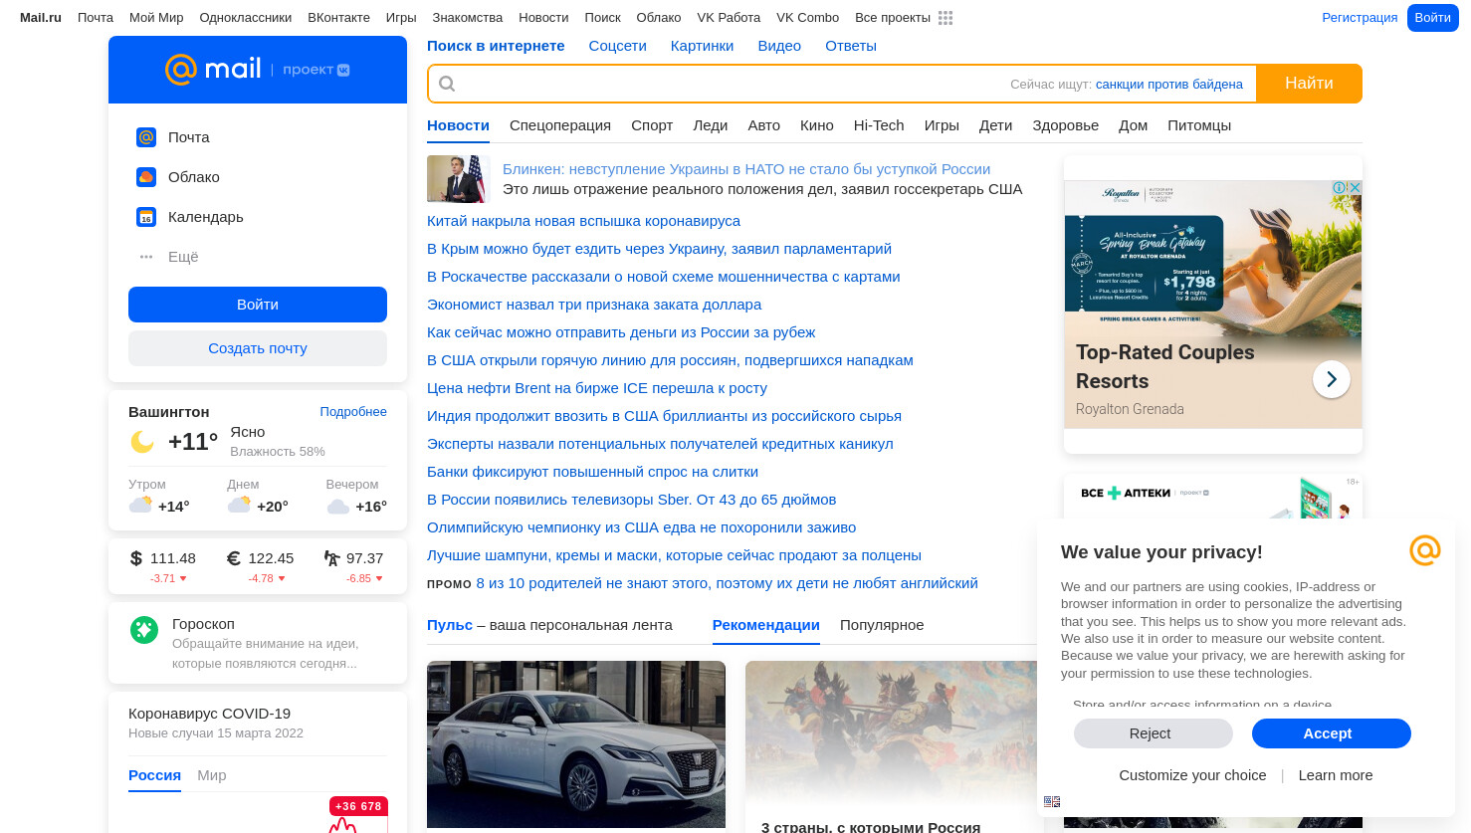Viewport: 1471px width, 833px height.
Task: Open Learn more privacy link
Action: [1335, 775]
